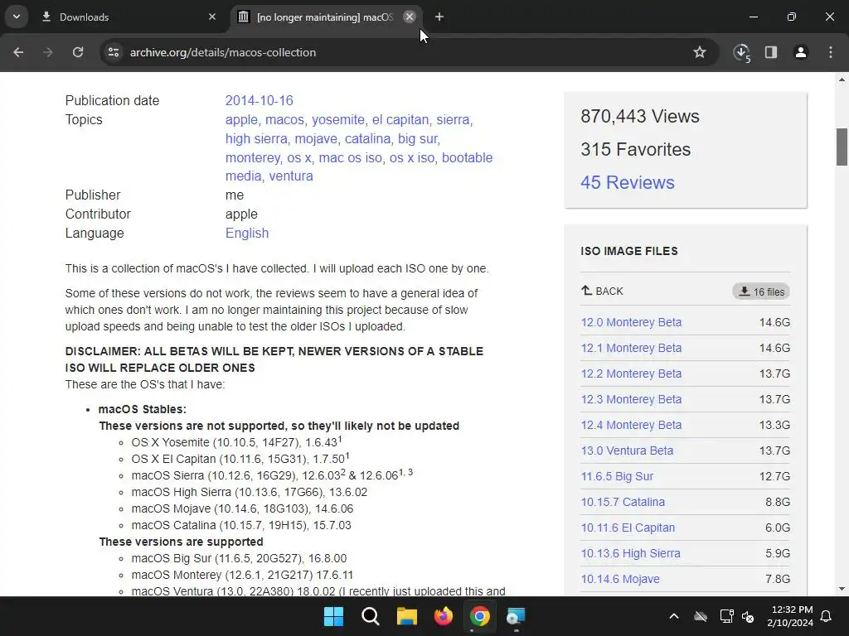Download the 12.3 Monterey Beta ISO
This screenshot has height=636, width=849.
click(631, 399)
